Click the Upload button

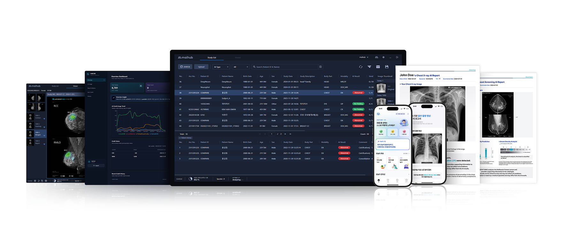tap(201, 67)
